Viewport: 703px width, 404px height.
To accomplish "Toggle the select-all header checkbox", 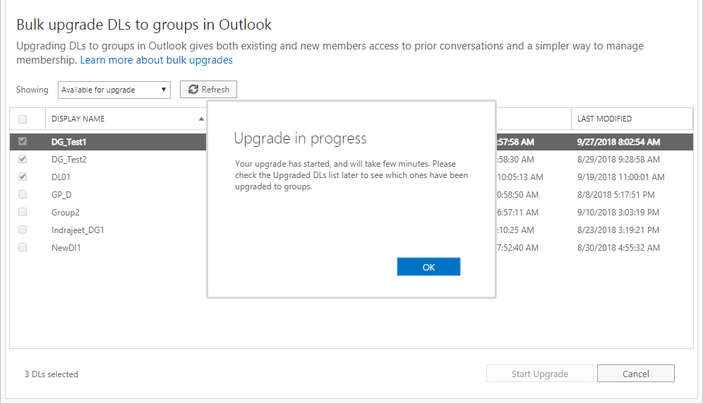I will [x=23, y=119].
